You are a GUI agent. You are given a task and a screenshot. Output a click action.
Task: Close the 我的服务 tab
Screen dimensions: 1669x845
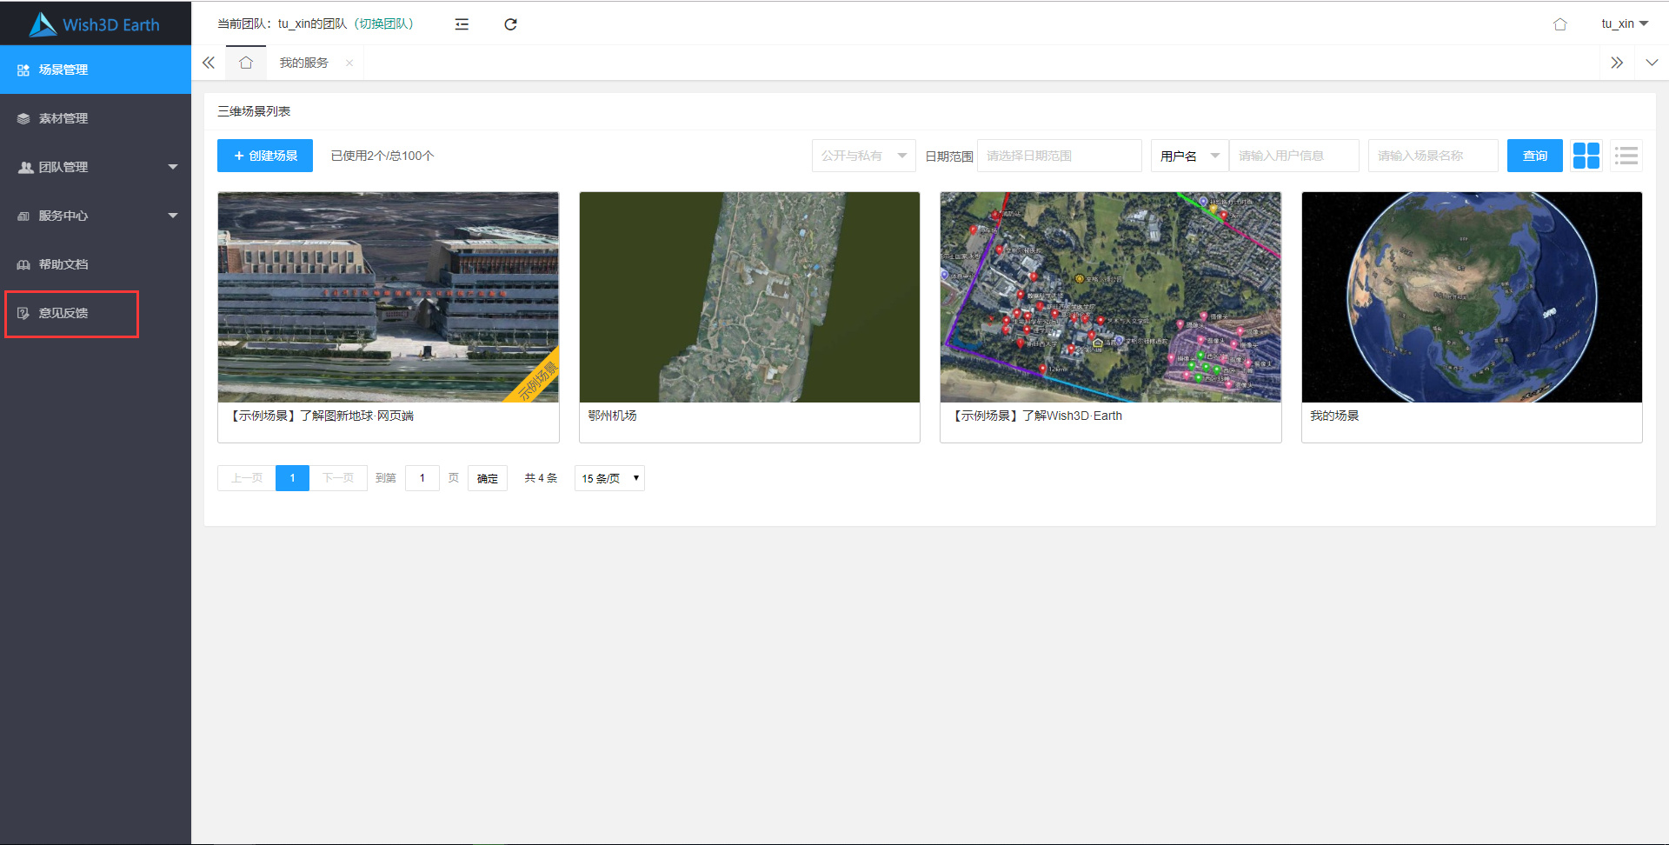coord(349,63)
